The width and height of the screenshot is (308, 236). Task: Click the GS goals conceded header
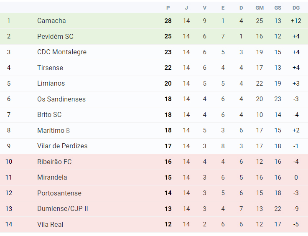[x=278, y=8]
